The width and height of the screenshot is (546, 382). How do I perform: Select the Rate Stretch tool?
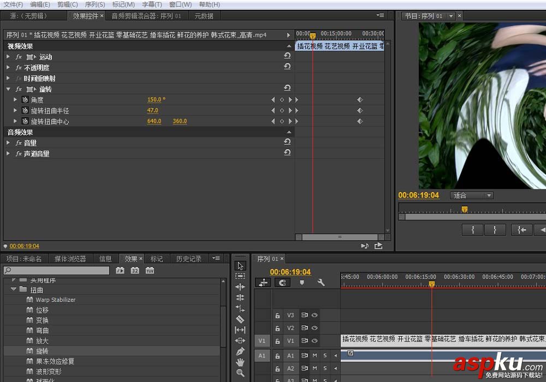pos(240,308)
